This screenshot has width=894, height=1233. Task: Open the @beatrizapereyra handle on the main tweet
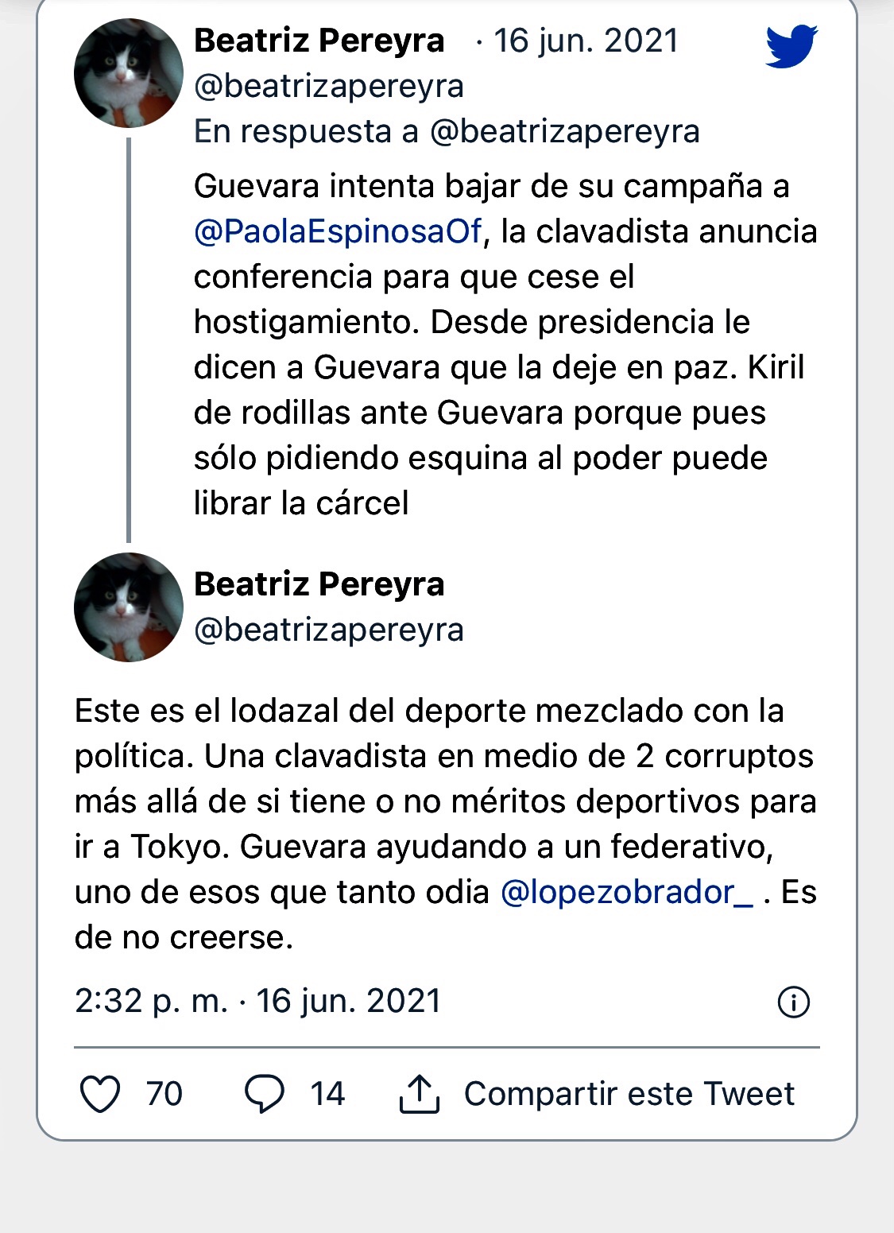[x=329, y=630]
